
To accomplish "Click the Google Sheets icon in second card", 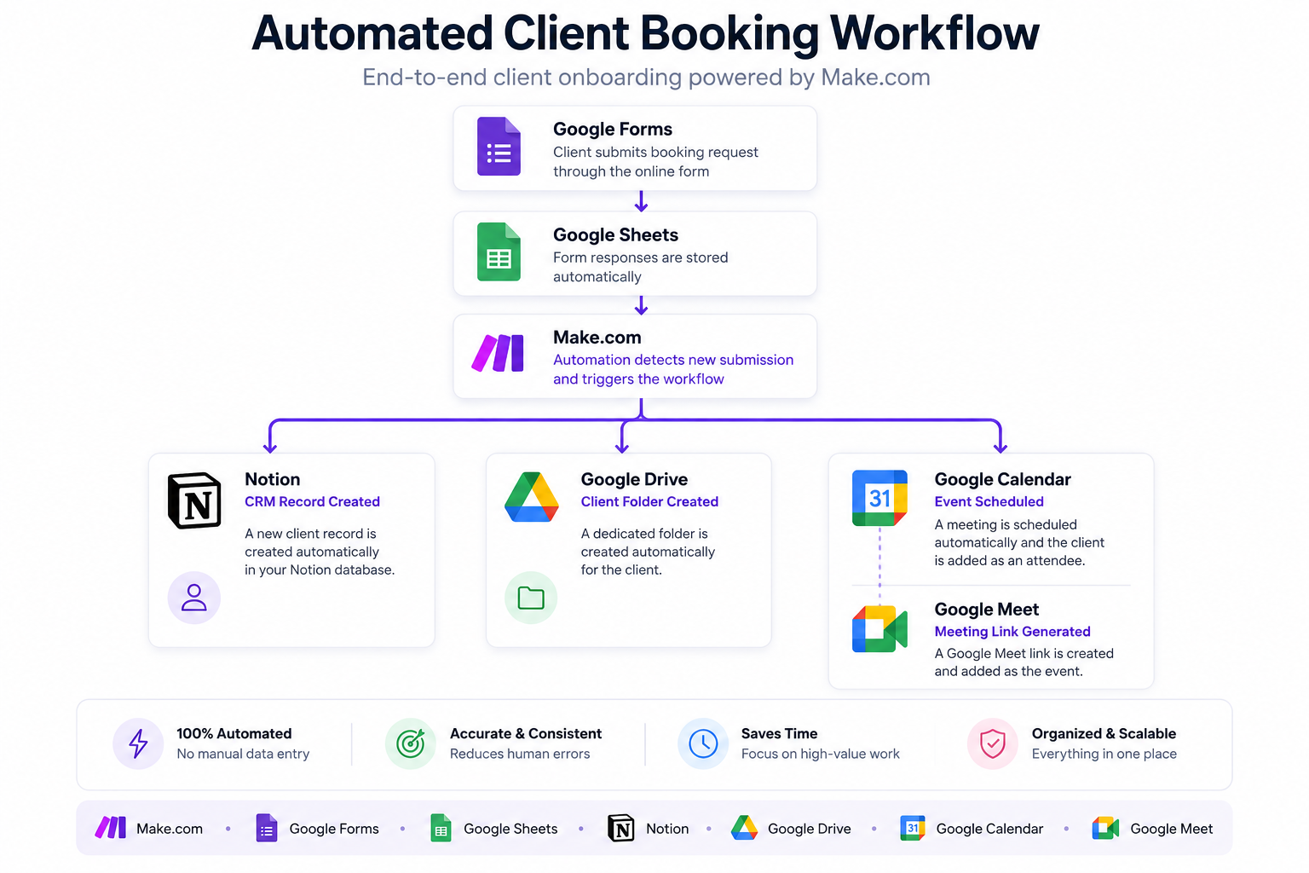I will tap(499, 252).
